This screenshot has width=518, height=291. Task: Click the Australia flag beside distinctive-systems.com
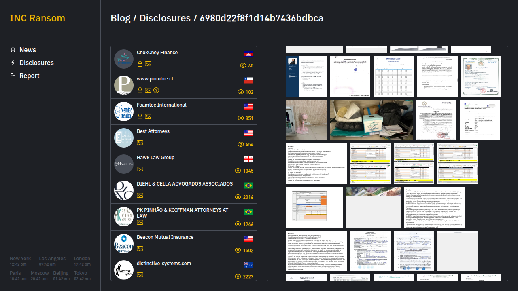[x=248, y=265]
